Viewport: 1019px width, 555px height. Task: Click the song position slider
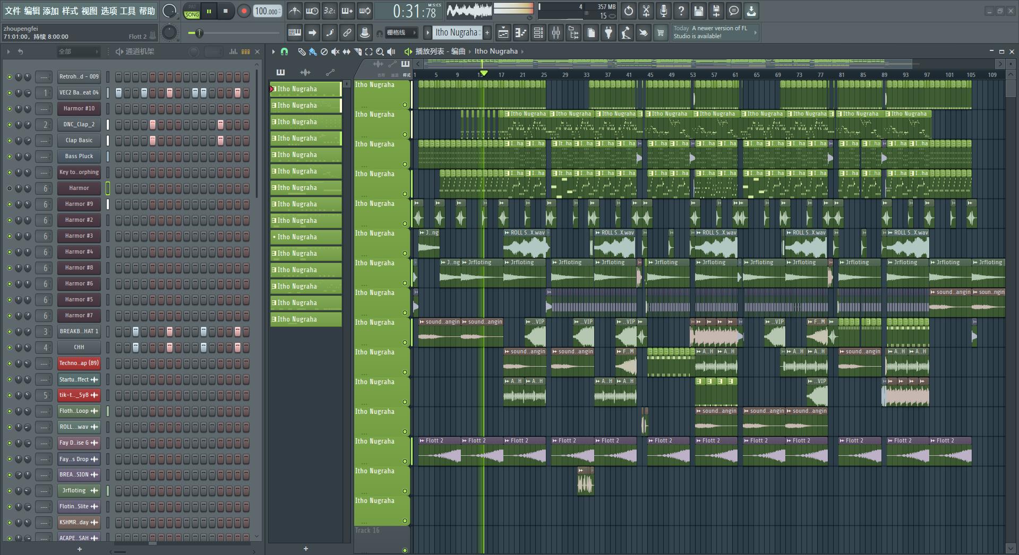(x=234, y=33)
